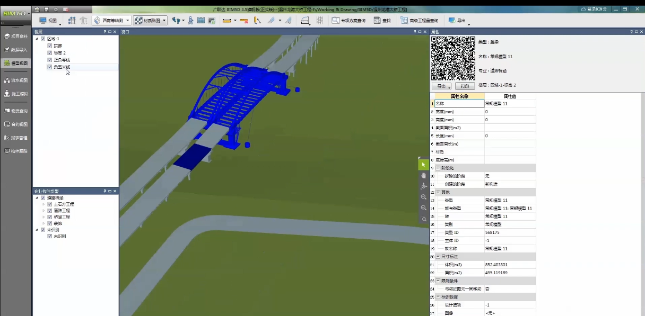Select the zoom out magnifier in viewport
The height and width of the screenshot is (316, 645).
point(423,207)
